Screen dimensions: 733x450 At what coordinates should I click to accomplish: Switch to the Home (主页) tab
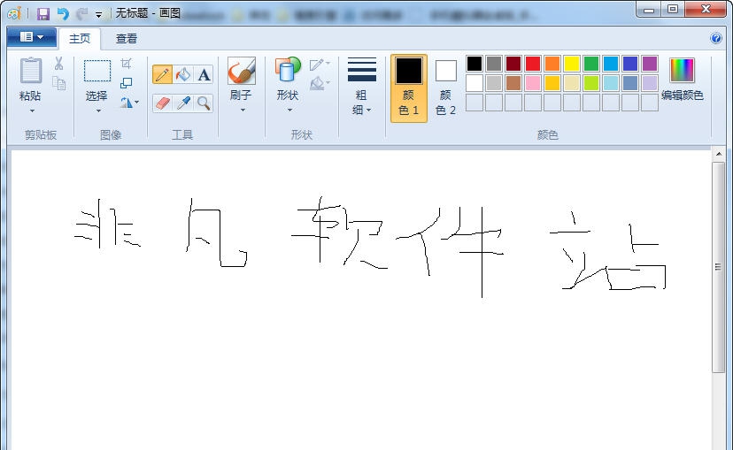point(80,38)
